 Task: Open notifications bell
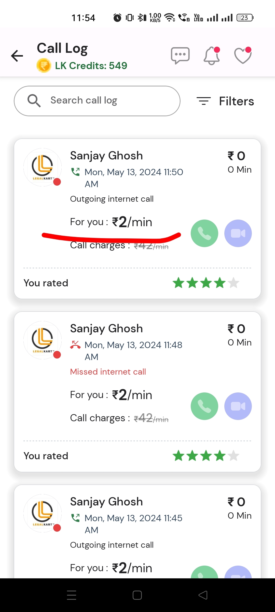tap(212, 56)
